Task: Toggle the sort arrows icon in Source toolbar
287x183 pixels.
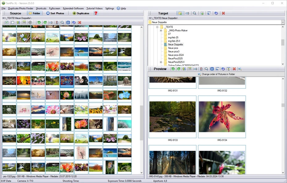Action: pos(18,22)
